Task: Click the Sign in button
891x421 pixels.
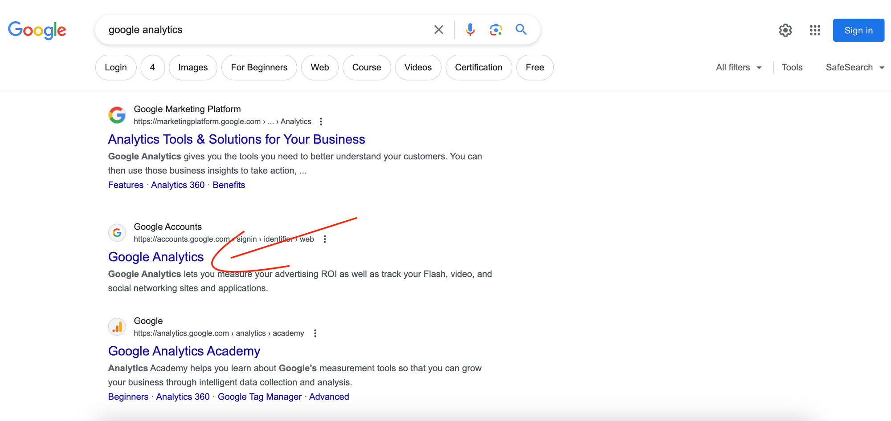Action: (x=858, y=30)
